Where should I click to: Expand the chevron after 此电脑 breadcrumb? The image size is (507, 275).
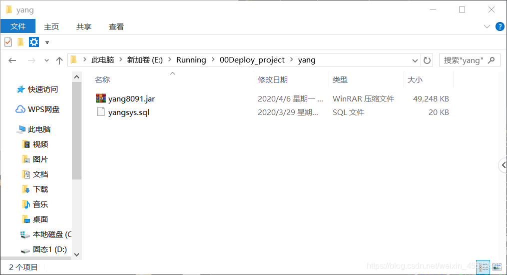(120, 59)
